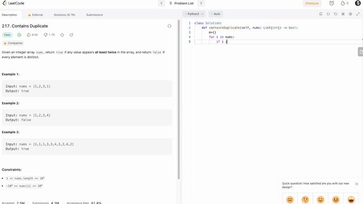363x204 pixels.
Task: Click the Example 2 output false text
Action: pyautogui.click(x=18, y=120)
